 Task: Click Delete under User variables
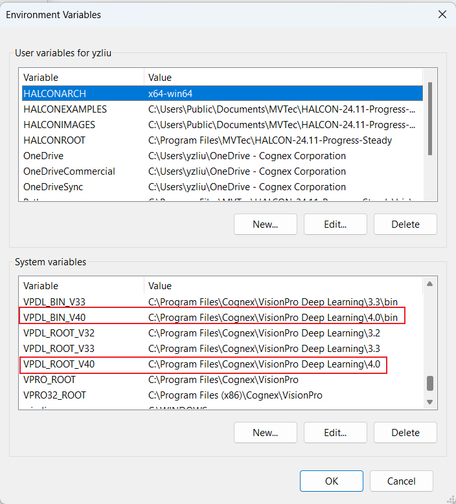pyautogui.click(x=405, y=225)
